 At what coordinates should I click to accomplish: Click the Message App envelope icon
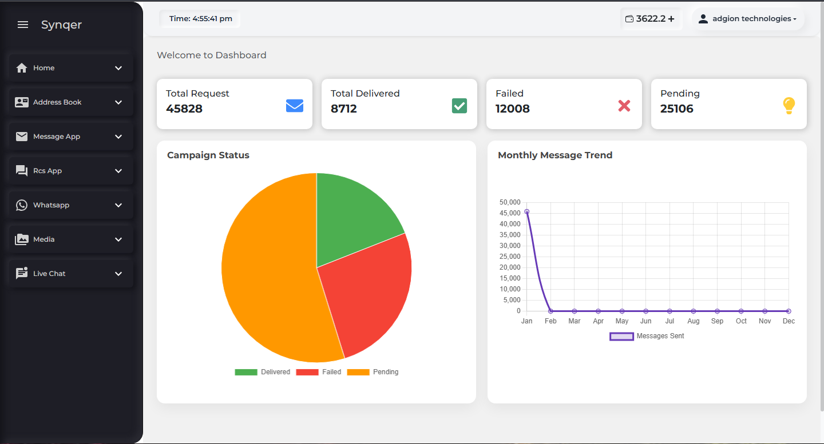click(22, 137)
